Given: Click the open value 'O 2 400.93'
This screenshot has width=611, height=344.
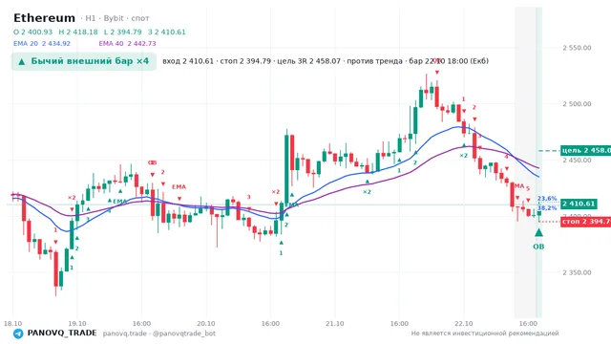Looking at the screenshot, I should [x=32, y=32].
